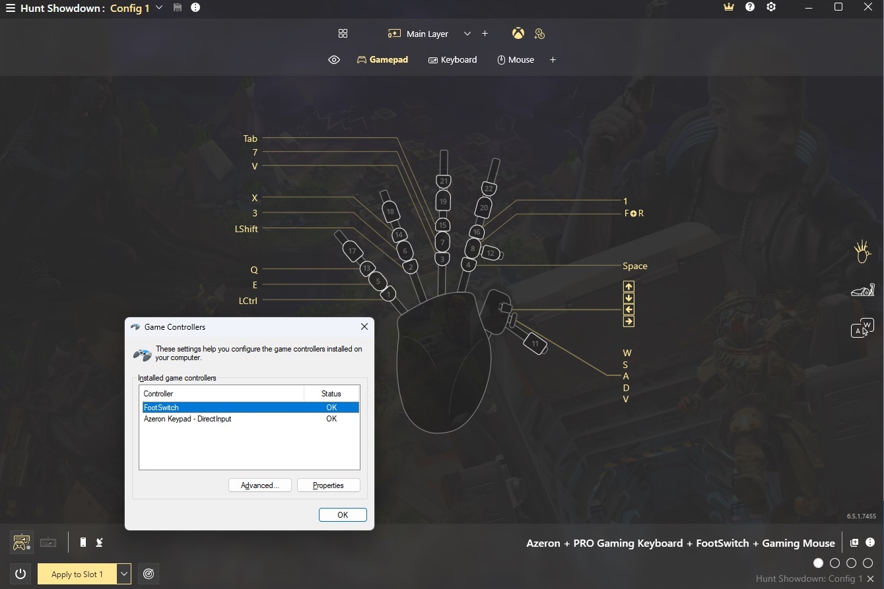This screenshot has width=884, height=589.
Task: Open the device group copy-plus icon
Action: [x=854, y=543]
